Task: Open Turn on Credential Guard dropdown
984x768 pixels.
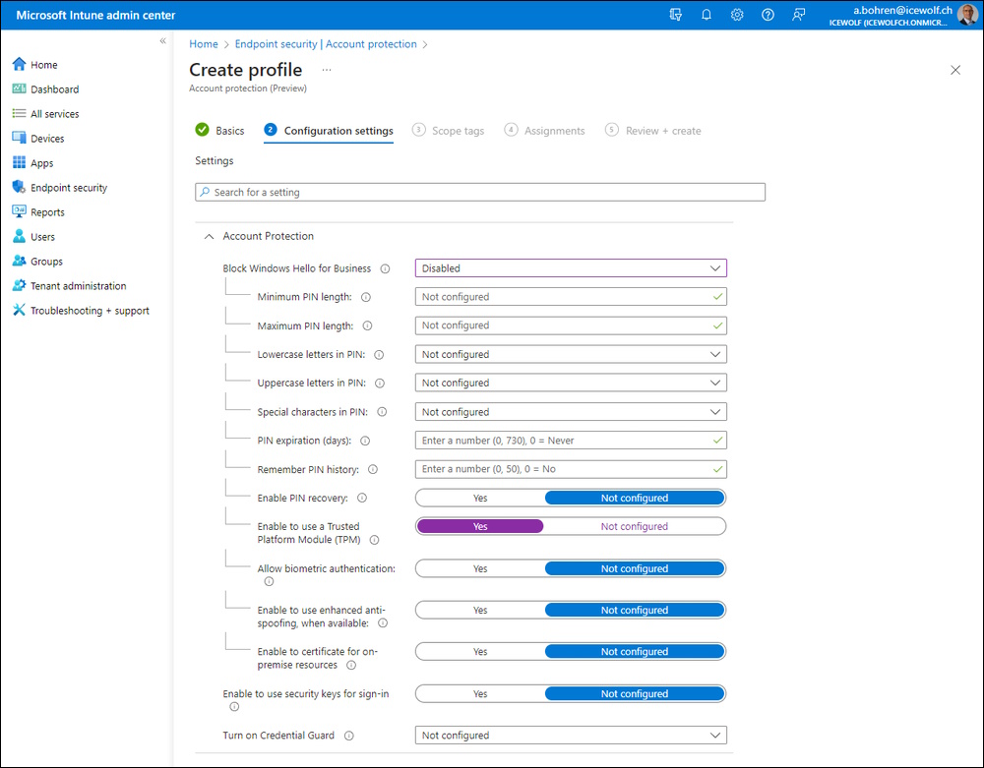Action: (x=571, y=736)
